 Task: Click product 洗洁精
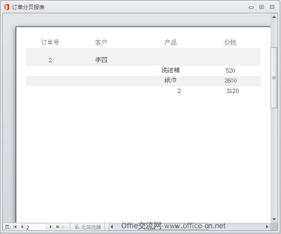(x=170, y=70)
